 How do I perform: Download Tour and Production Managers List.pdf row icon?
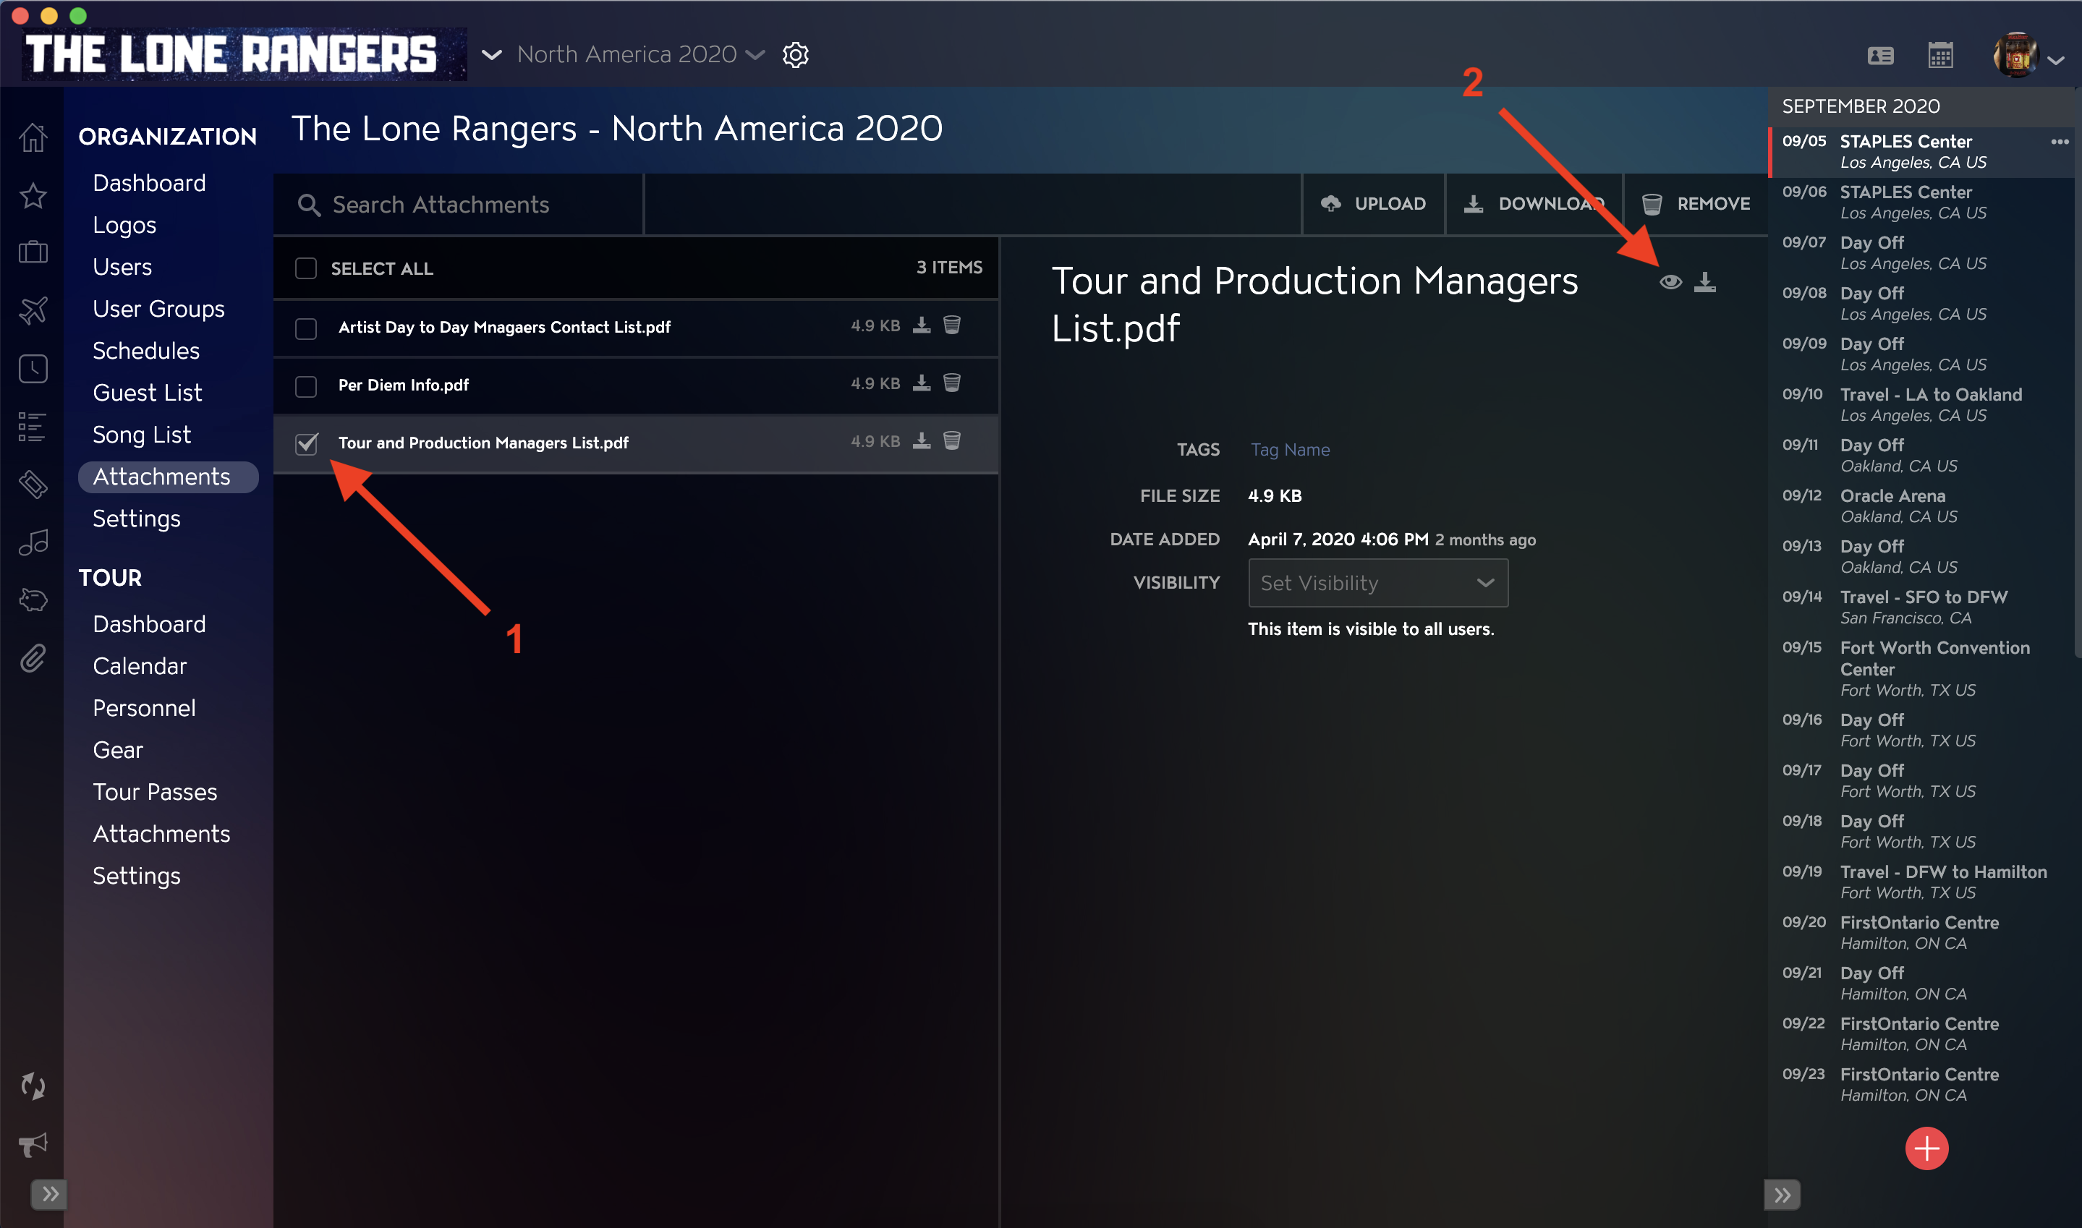pyautogui.click(x=921, y=441)
